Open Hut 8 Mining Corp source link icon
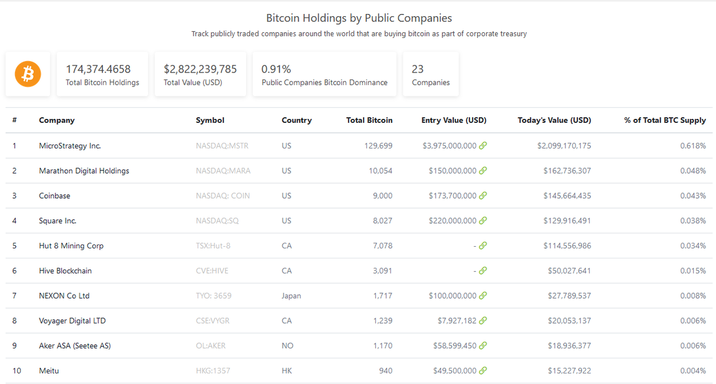This screenshot has width=716, height=384. tap(483, 246)
